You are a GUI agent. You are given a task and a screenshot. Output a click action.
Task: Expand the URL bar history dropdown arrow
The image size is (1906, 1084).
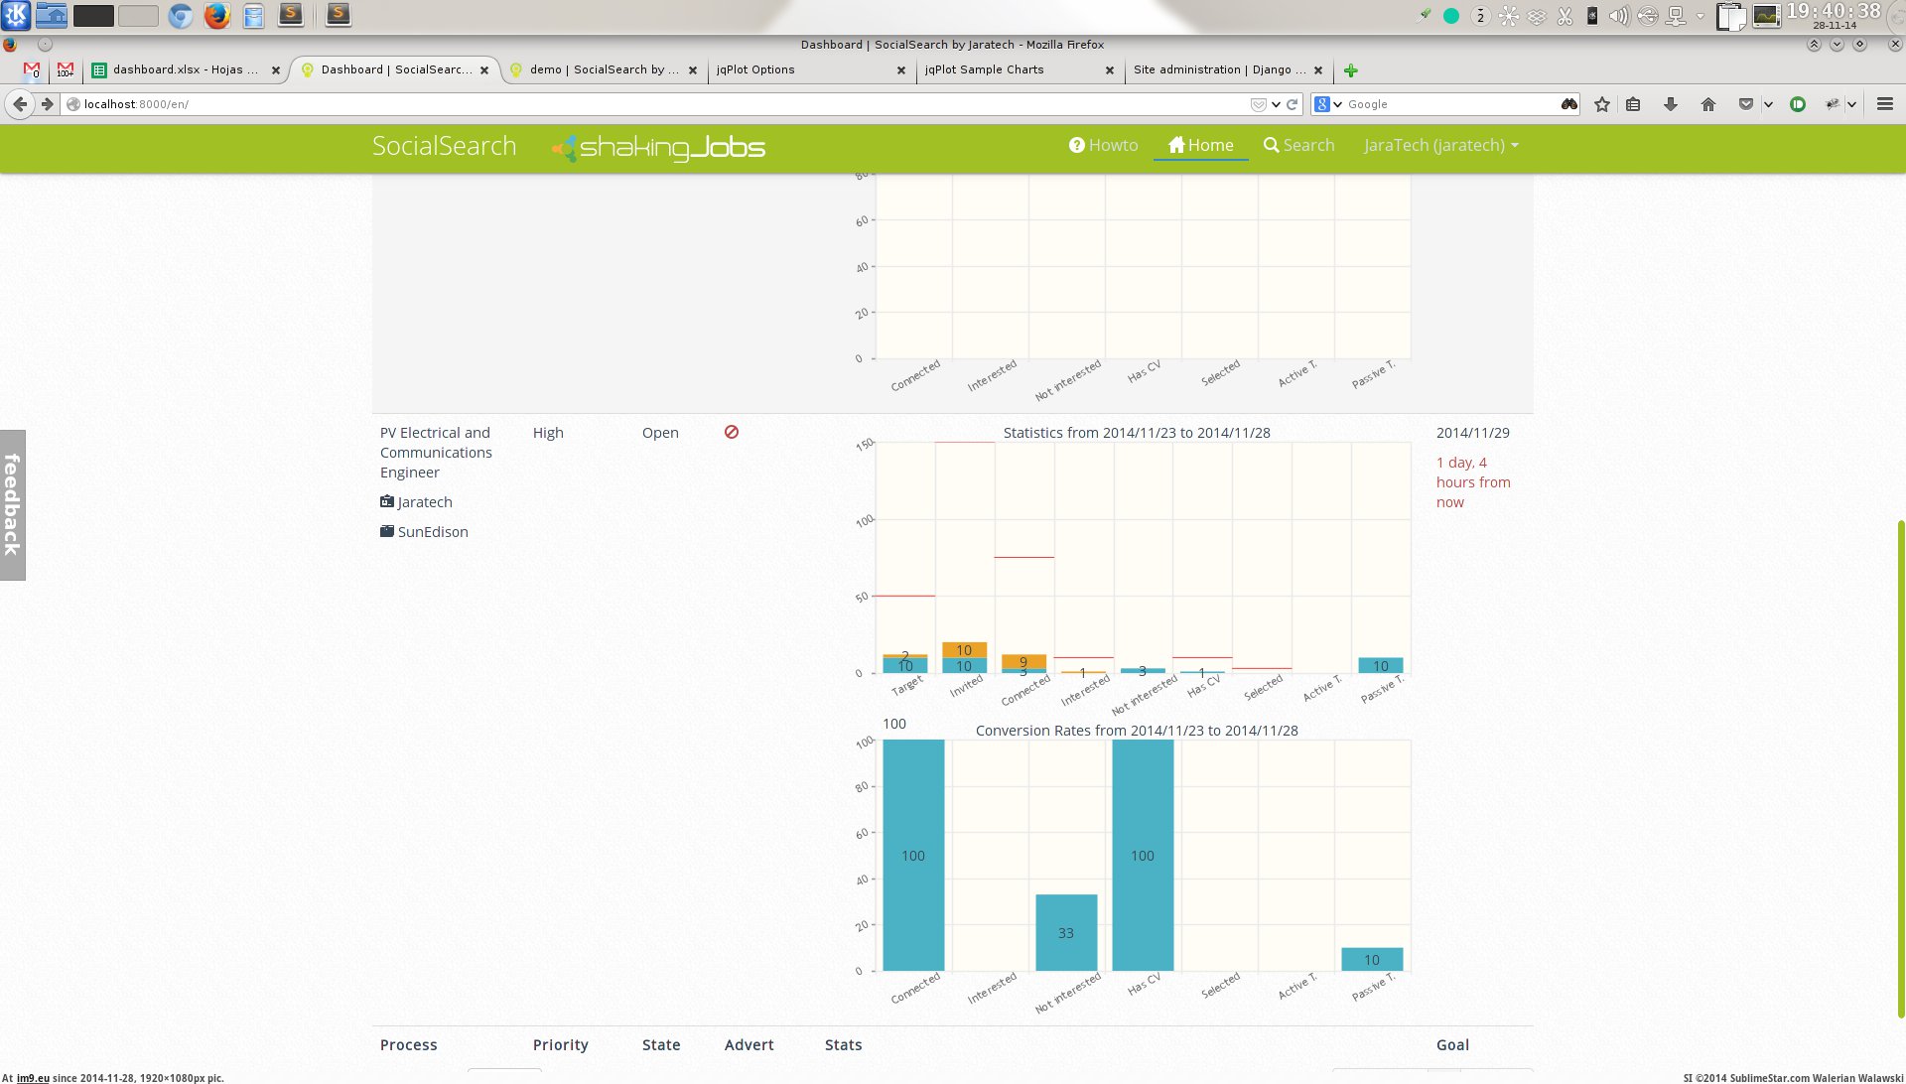[1276, 104]
